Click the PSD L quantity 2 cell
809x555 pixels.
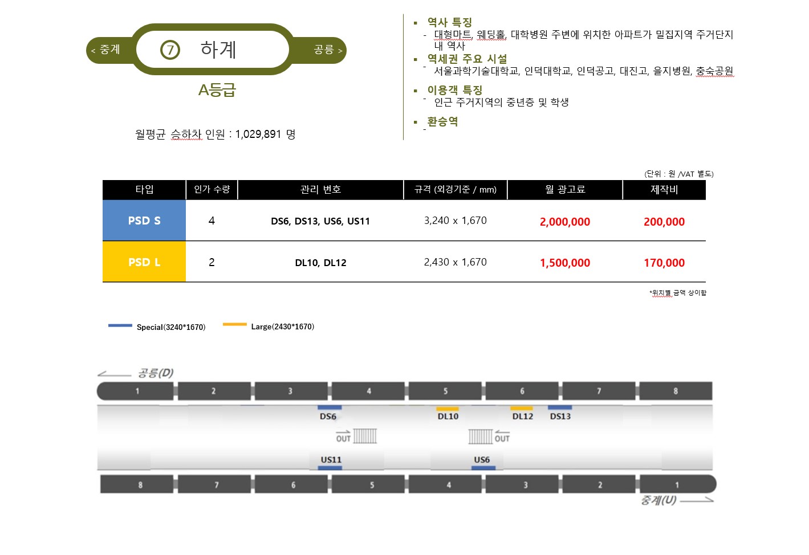212,262
